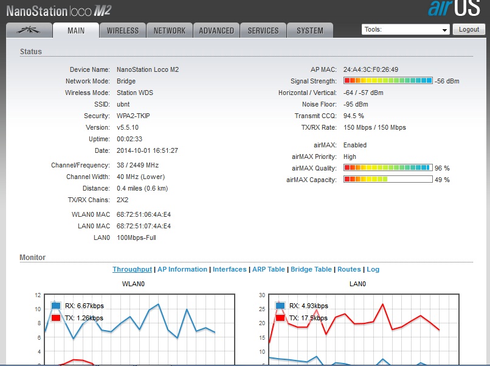Screen dimensions: 490x366
Task: Click the TX/RX Chains value 2X2
Action: tap(123, 200)
